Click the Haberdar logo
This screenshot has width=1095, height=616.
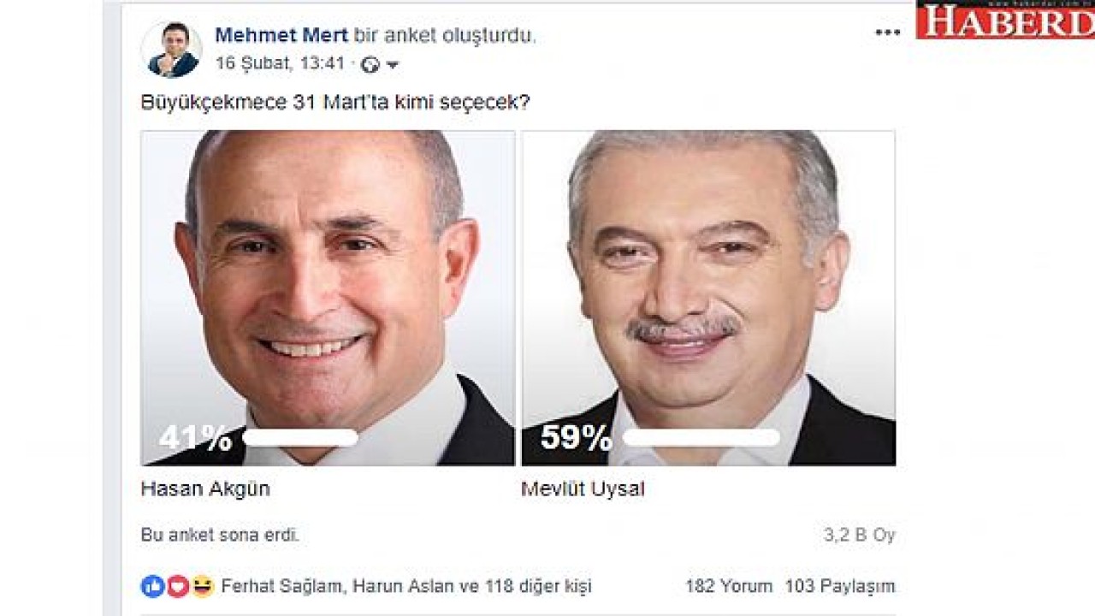coord(1005,20)
